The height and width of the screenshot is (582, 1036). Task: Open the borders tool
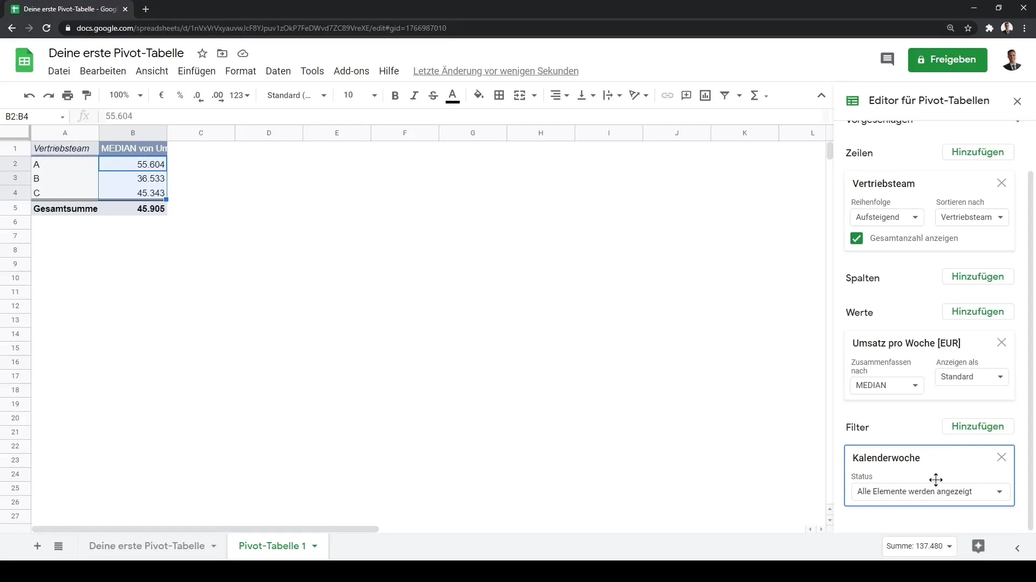click(x=499, y=95)
